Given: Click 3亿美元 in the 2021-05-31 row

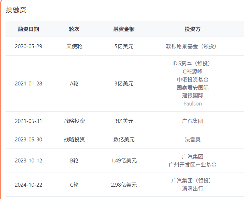Looking at the screenshot, I should (x=124, y=121).
